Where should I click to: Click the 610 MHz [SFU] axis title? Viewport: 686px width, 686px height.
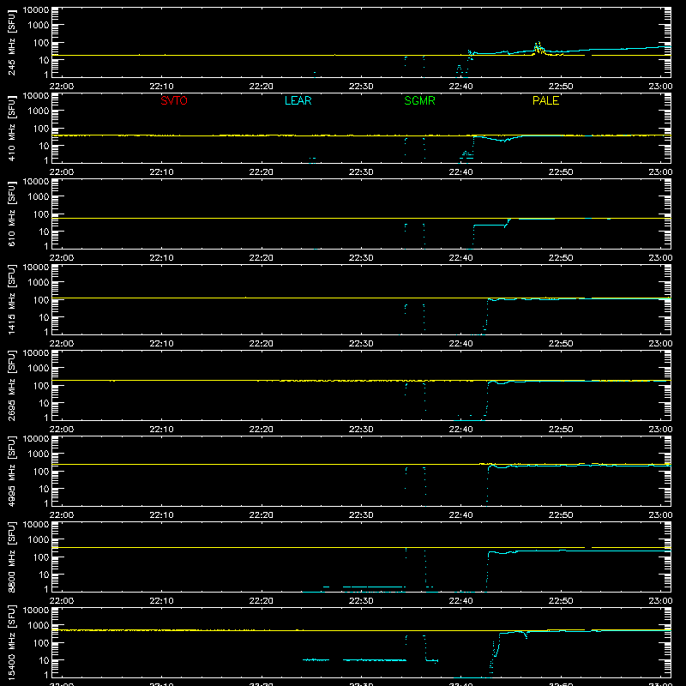12,214
